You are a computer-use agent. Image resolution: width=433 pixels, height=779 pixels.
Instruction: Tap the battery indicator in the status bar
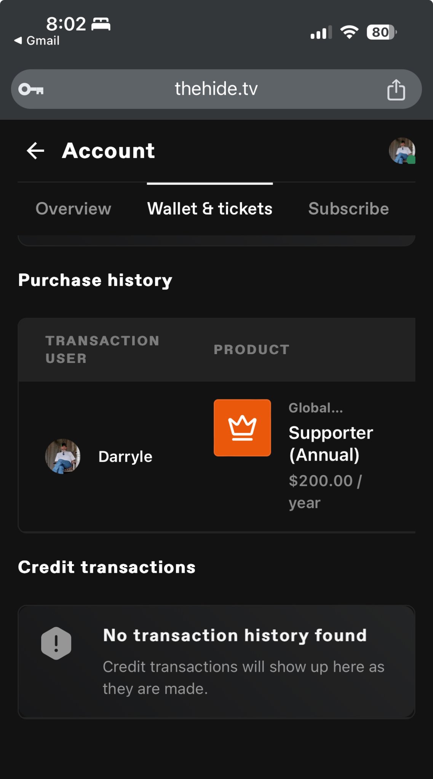[382, 32]
